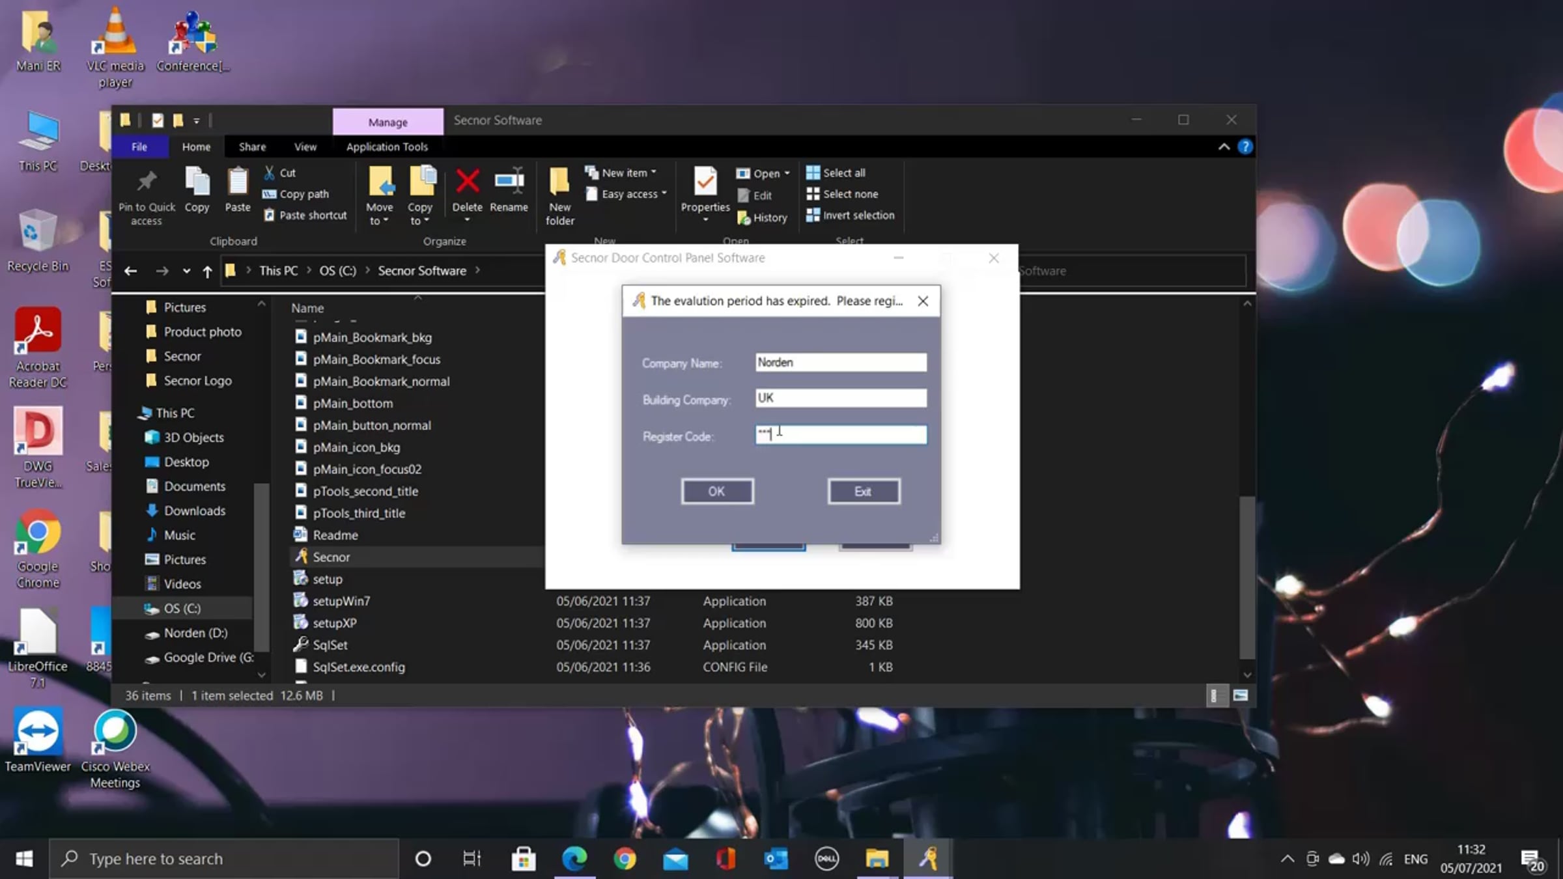Click Select none in the ribbon
Viewport: 1563px width, 879px height.
pos(842,194)
